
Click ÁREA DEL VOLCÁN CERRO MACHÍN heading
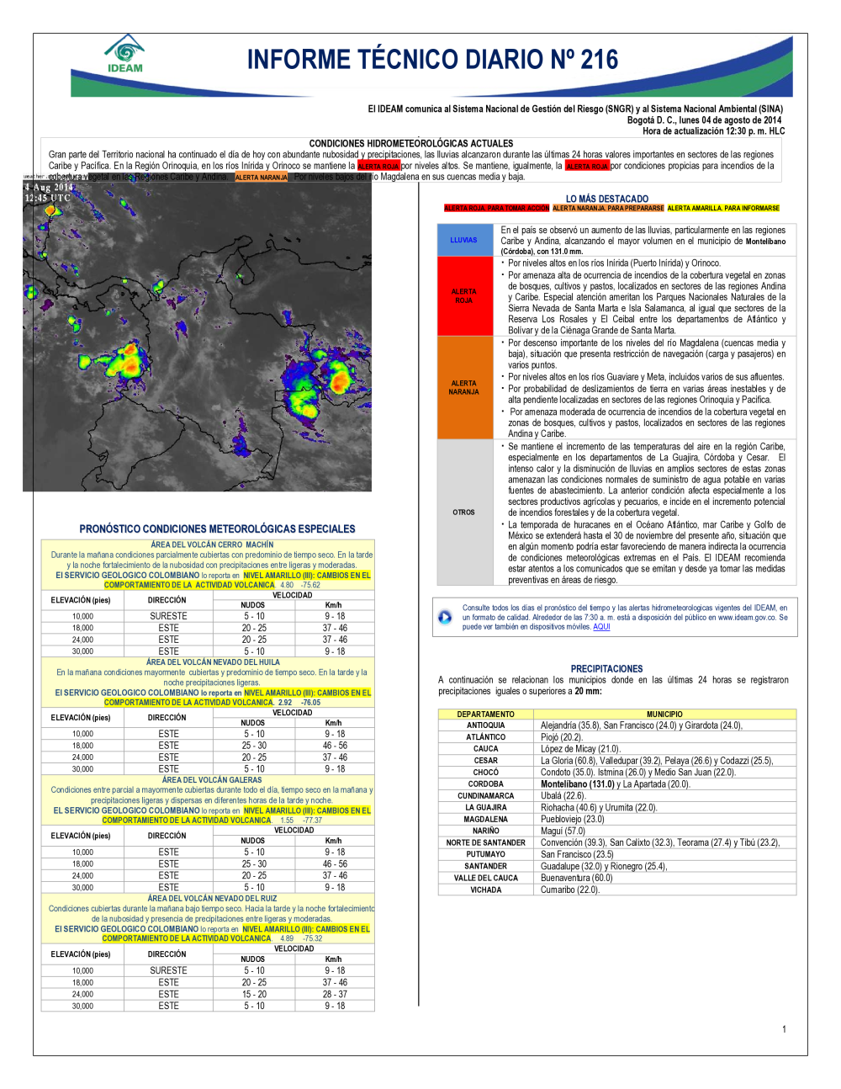pos(212,544)
